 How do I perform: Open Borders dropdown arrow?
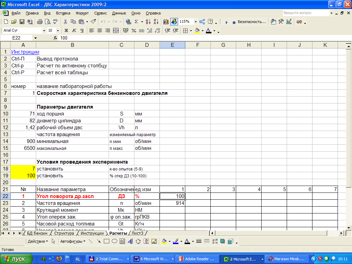pyautogui.click(x=191, y=31)
